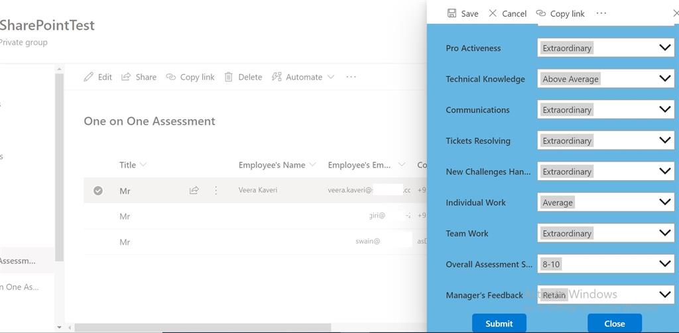Click the blue Close button
The image size is (679, 333).
click(x=615, y=324)
